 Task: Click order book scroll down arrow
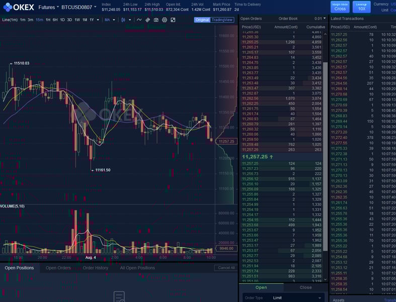(x=325, y=279)
